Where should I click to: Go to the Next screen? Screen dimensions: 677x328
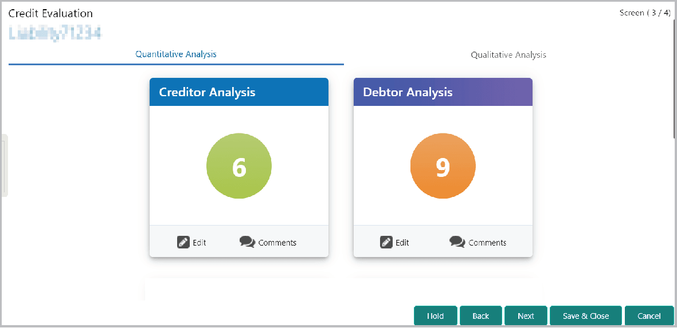(x=526, y=316)
